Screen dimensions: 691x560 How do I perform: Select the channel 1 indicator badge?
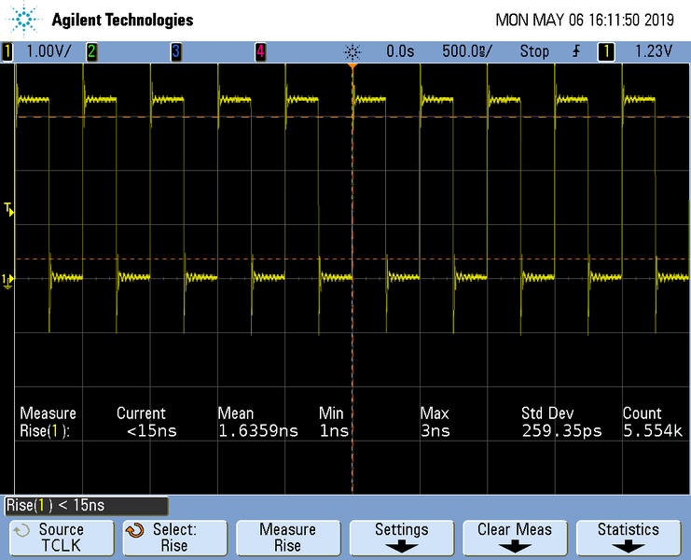click(x=8, y=51)
